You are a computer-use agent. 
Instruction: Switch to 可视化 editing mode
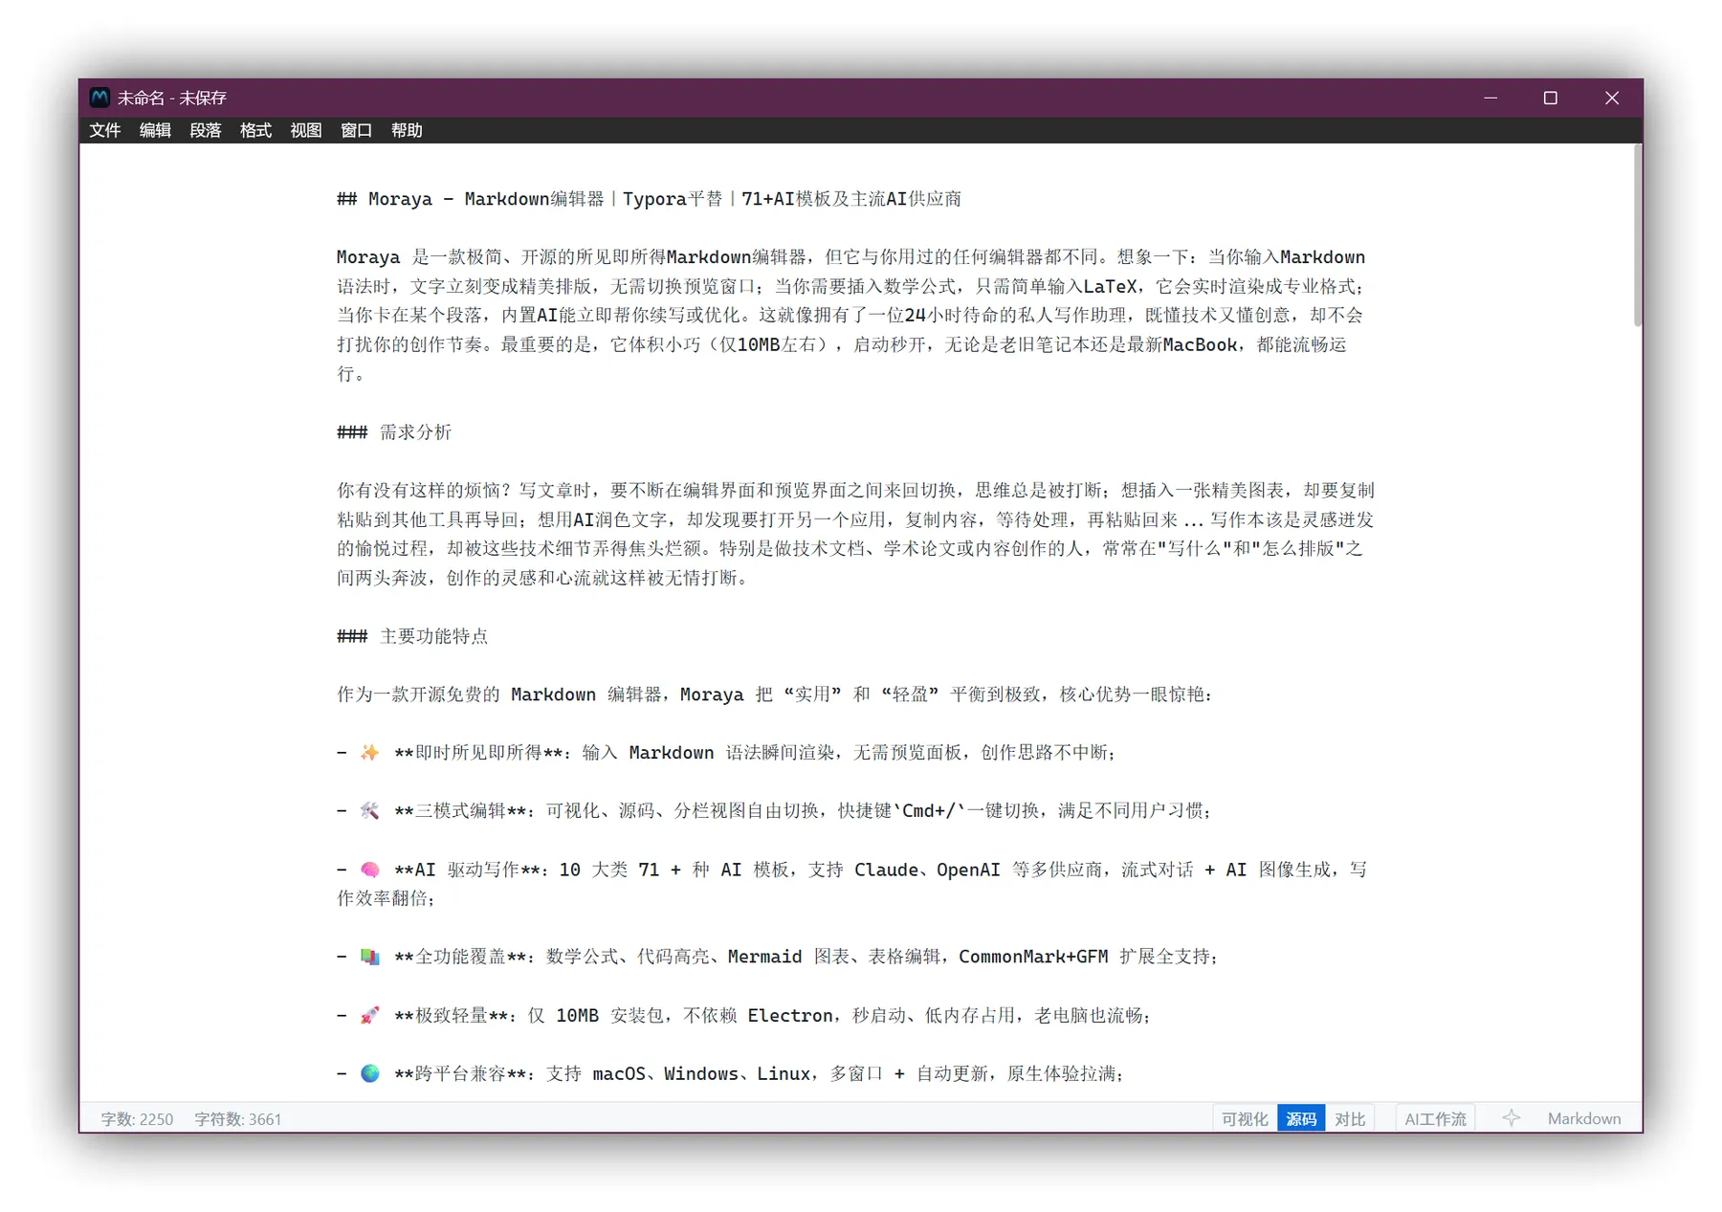click(x=1245, y=1118)
